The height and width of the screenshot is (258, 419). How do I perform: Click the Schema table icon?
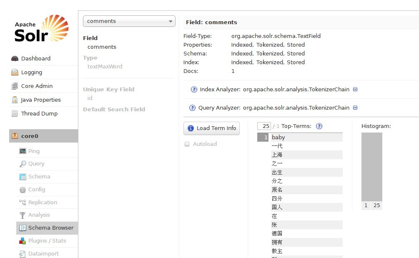pos(23,177)
